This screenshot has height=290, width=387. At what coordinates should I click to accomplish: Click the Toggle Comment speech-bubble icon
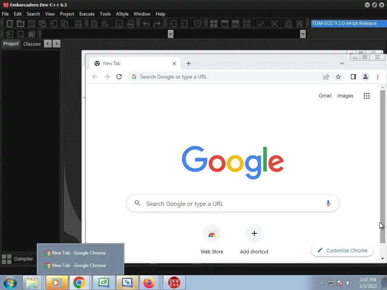[x=198, y=24]
